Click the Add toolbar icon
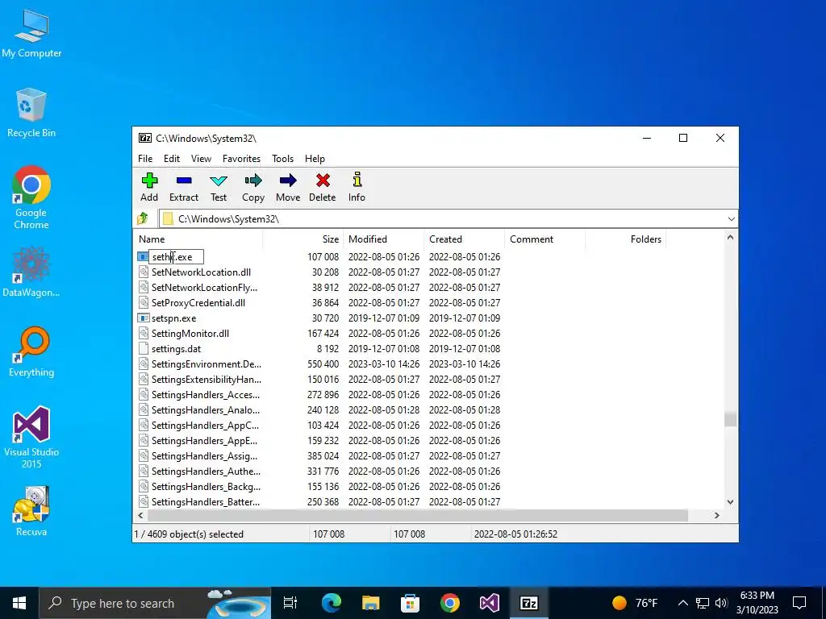Screen dimensions: 826x619 coord(149,181)
